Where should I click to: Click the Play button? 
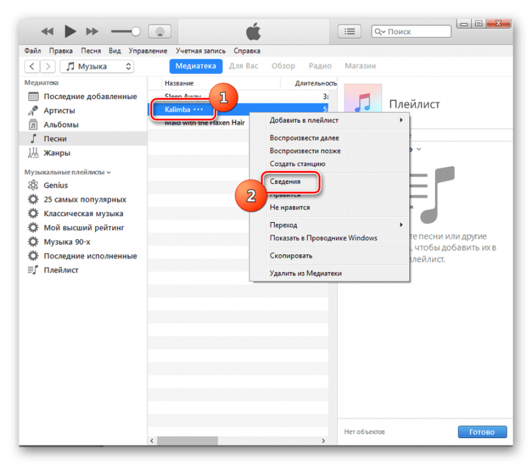point(70,31)
